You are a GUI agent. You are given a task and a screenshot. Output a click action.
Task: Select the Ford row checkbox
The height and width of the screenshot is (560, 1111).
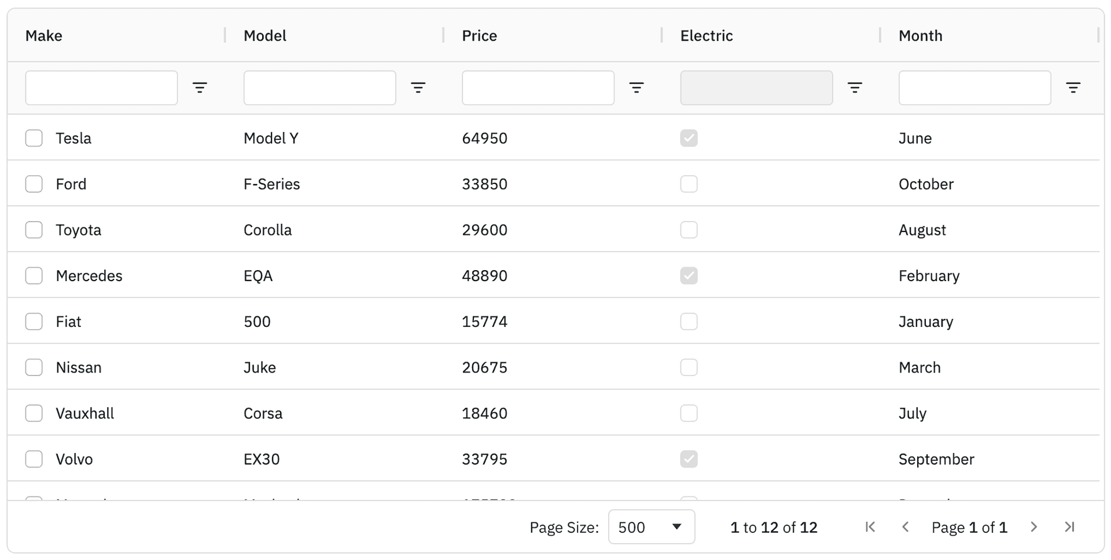pyautogui.click(x=34, y=184)
